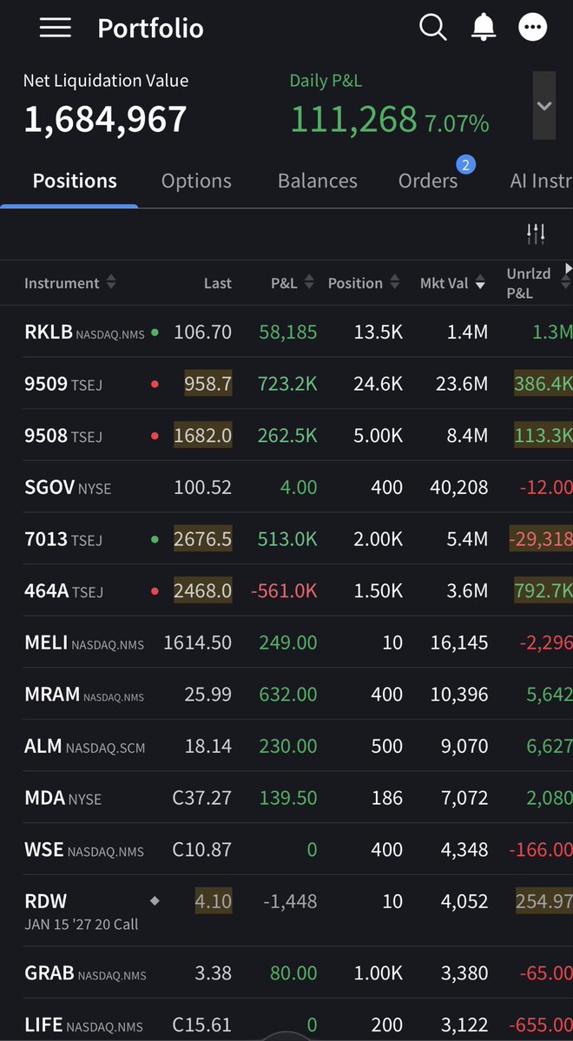
Task: Sort by P&L column
Action: (293, 283)
